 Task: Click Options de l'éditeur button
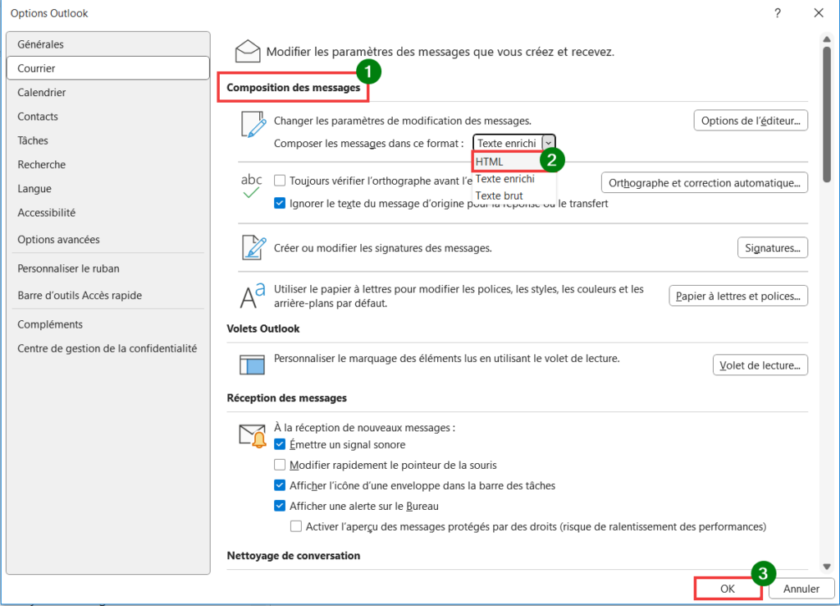pos(751,121)
